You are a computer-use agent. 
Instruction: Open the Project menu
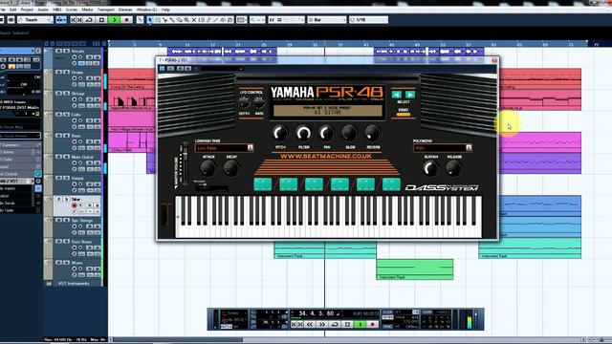pos(27,10)
